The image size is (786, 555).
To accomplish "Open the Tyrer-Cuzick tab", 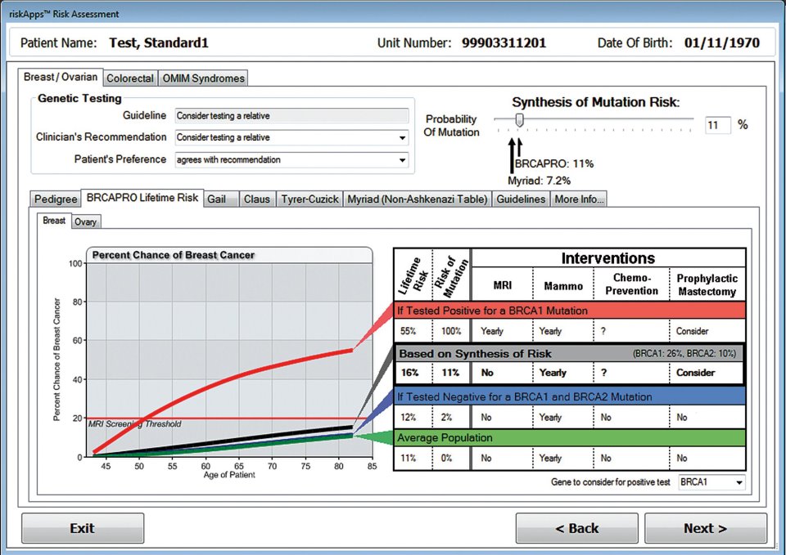I will point(309,199).
